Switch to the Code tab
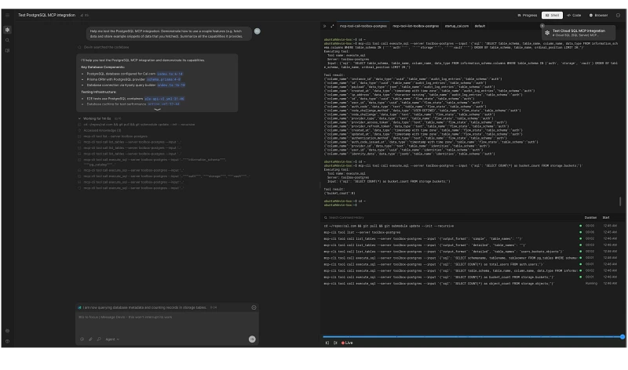This screenshot has height=370, width=628. click(574, 15)
